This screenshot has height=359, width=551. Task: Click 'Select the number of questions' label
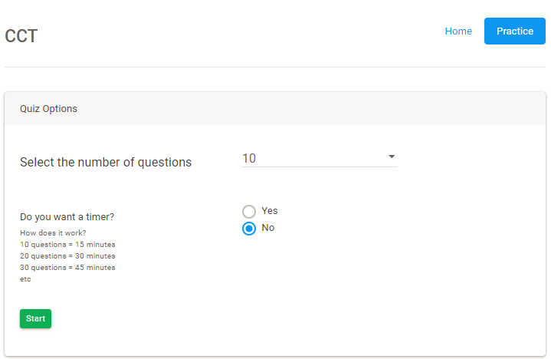(x=106, y=163)
